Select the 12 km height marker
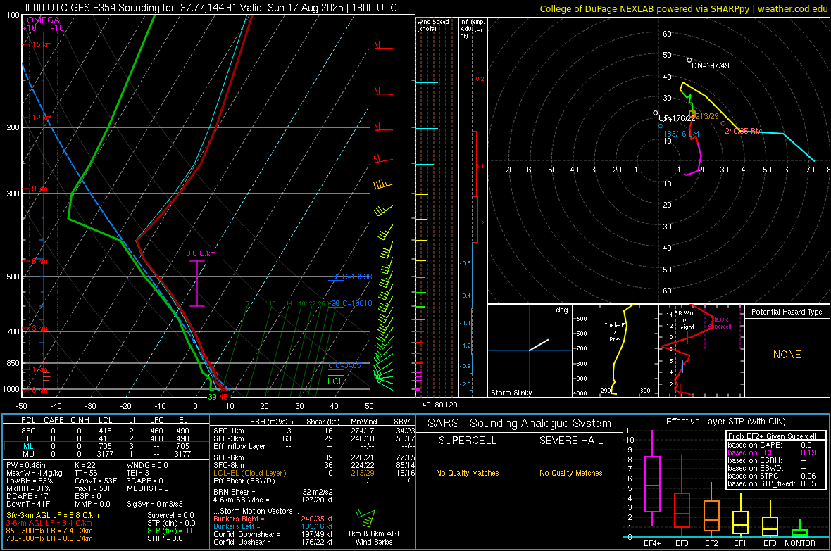 point(42,118)
